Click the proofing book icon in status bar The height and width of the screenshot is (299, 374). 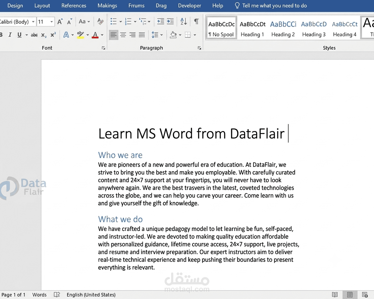point(57,295)
